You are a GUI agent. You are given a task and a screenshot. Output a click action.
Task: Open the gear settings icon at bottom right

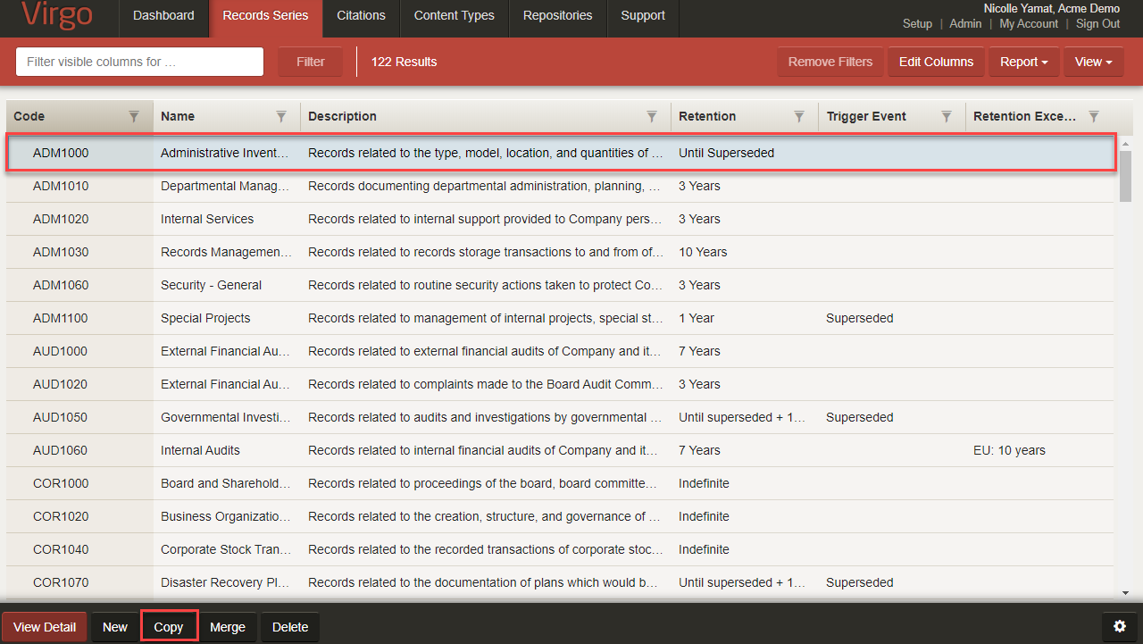(x=1119, y=627)
